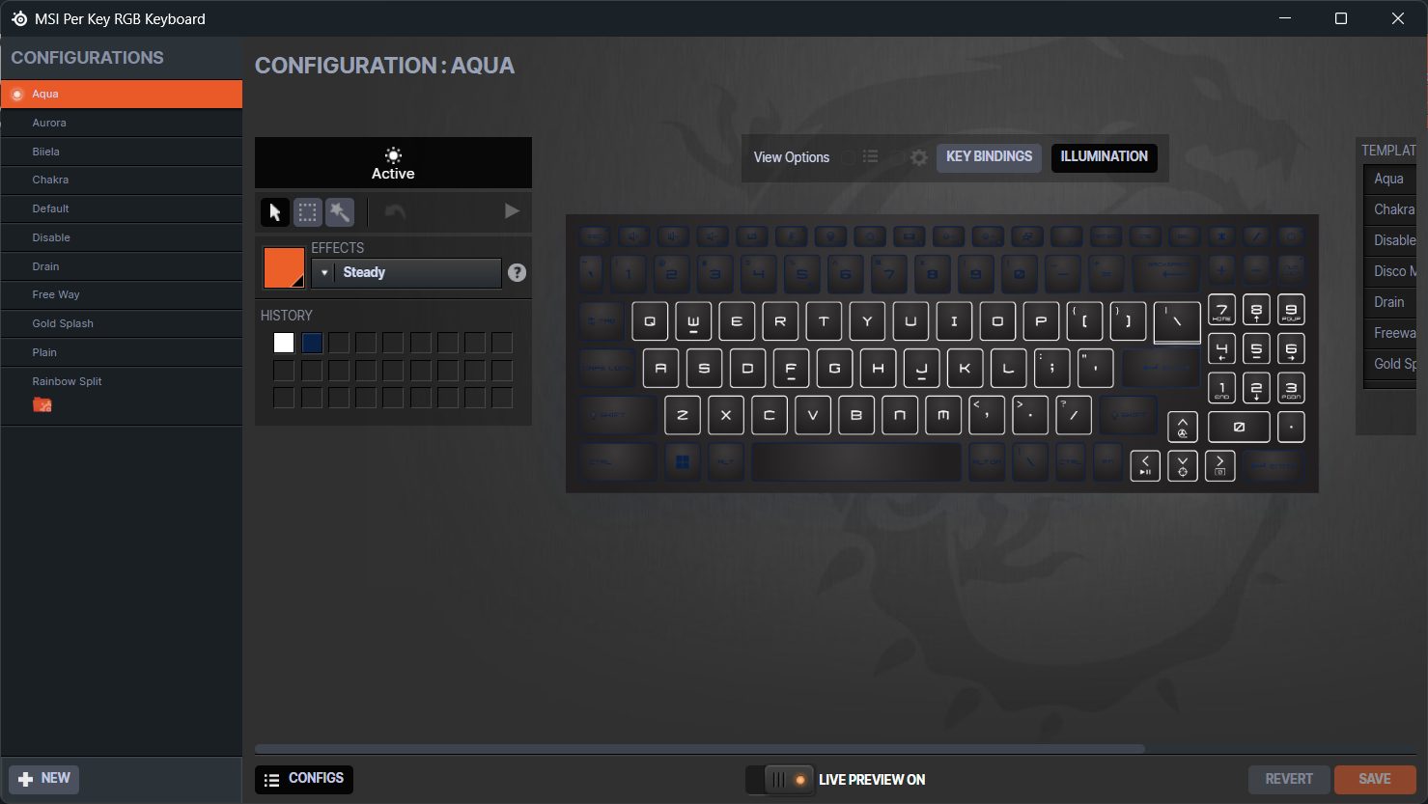Select the arrow cursor selection tool

coord(275,212)
